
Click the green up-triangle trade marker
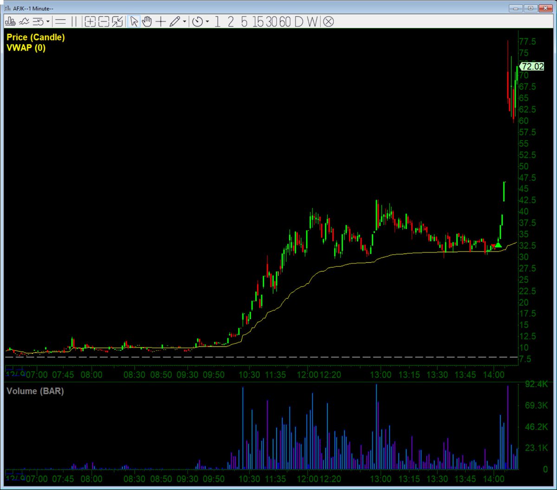click(498, 245)
